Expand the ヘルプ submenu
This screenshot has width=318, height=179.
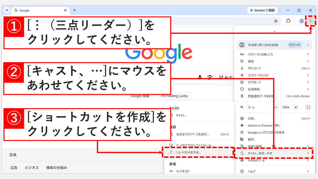point(275,172)
